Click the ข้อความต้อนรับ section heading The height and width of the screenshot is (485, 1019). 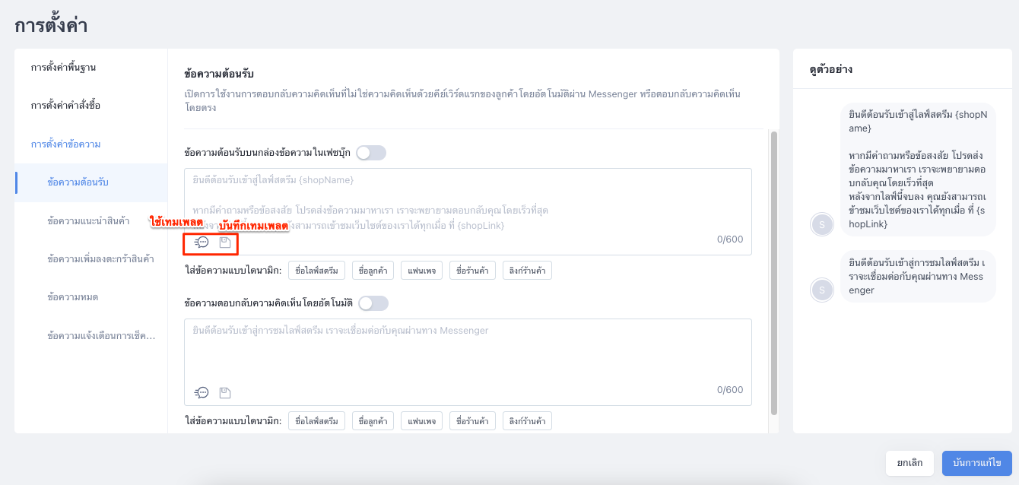click(x=219, y=74)
